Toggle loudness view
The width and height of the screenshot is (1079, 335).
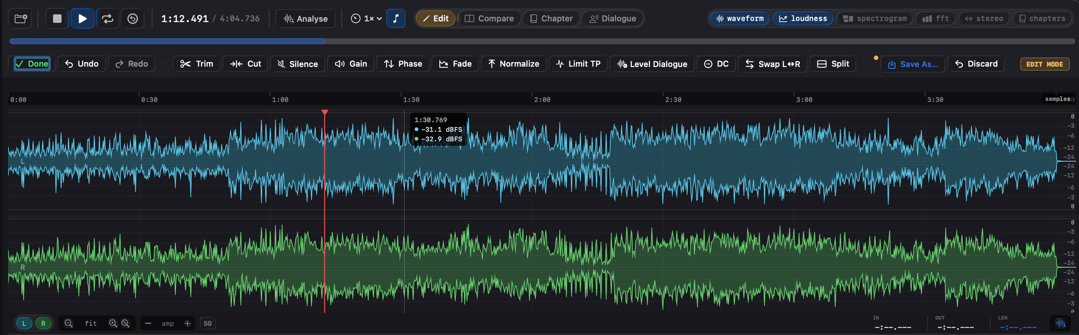pyautogui.click(x=803, y=18)
